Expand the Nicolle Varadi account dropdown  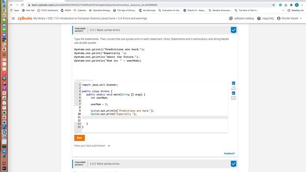289,18
